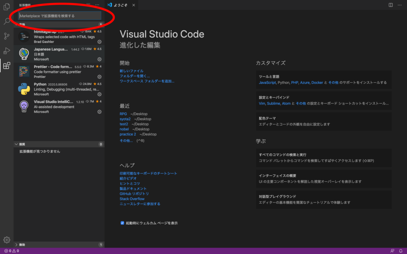Click the errors count in status bar
The width and height of the screenshot is (407, 254).
[8, 251]
